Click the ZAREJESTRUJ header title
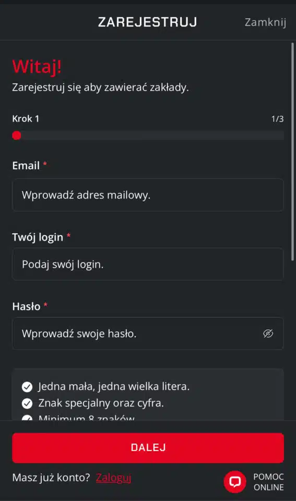Viewport: 296px width, 501px height. (x=147, y=22)
